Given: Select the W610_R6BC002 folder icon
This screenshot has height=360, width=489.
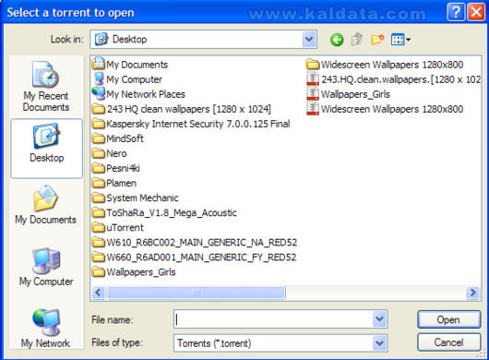Looking at the screenshot, I should [99, 243].
